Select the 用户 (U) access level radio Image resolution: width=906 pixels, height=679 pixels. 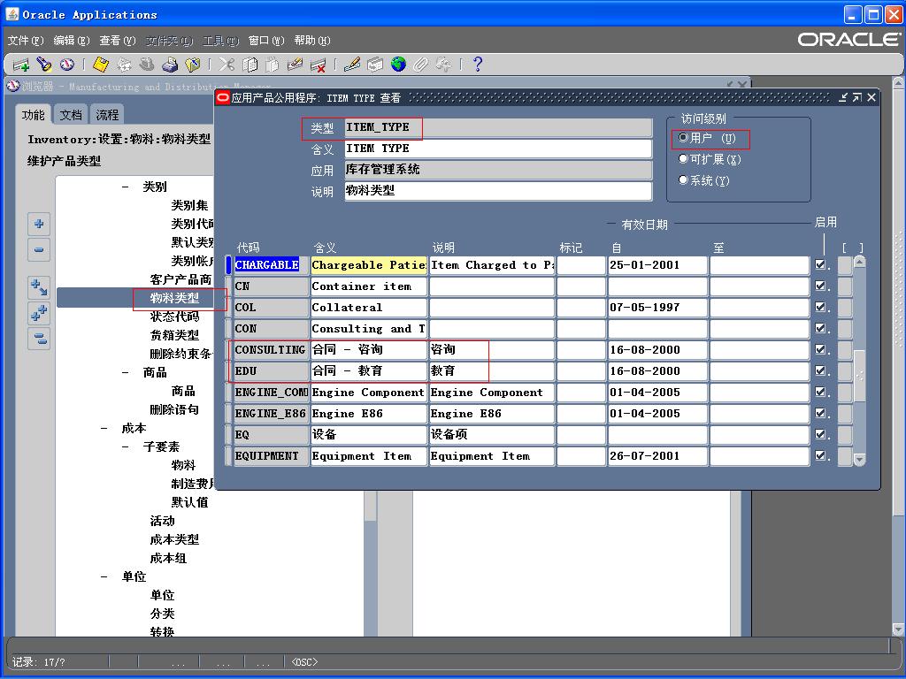[683, 137]
